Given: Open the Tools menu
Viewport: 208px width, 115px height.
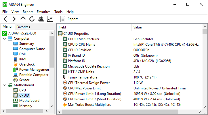Looking at the screenshot, I should point(58,12).
